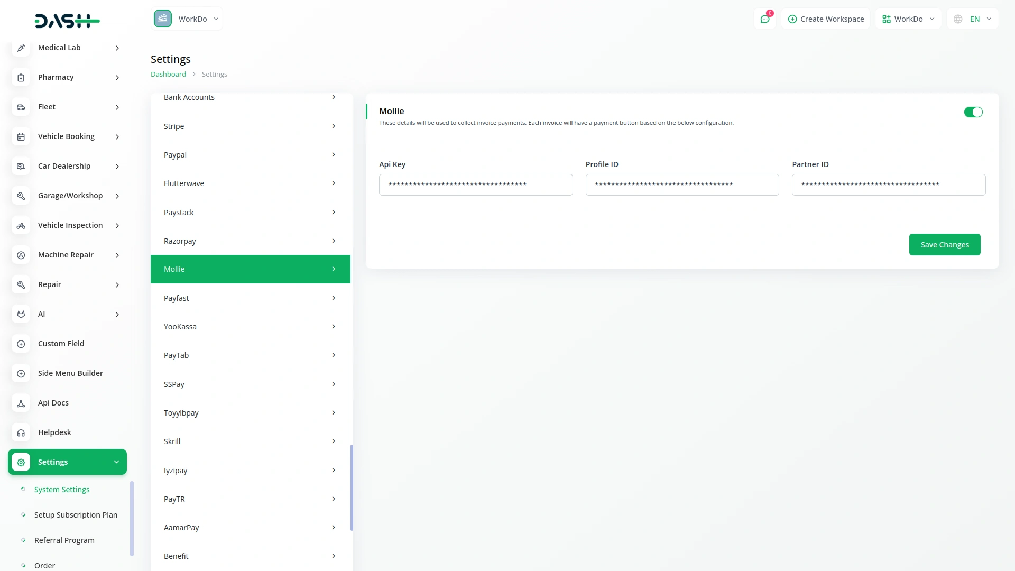Select Stripe payment settings
The width and height of the screenshot is (1015, 571).
coord(250,126)
